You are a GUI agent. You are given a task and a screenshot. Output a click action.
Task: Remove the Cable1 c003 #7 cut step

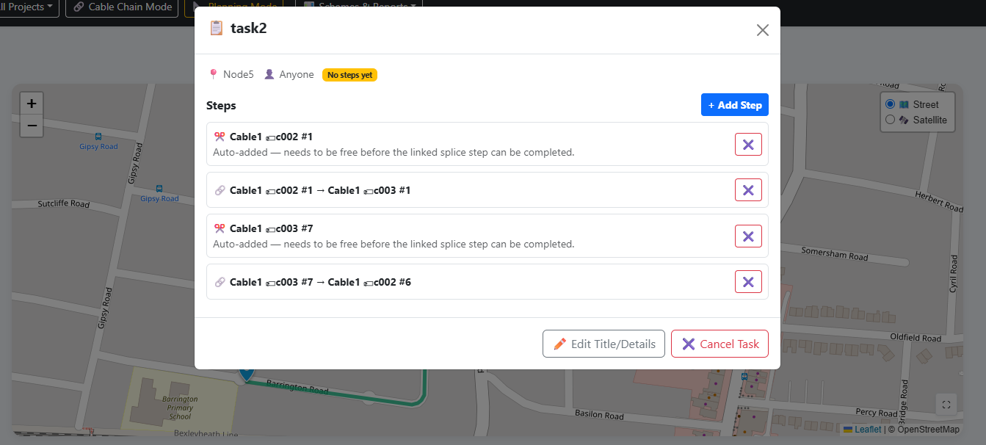tap(748, 236)
